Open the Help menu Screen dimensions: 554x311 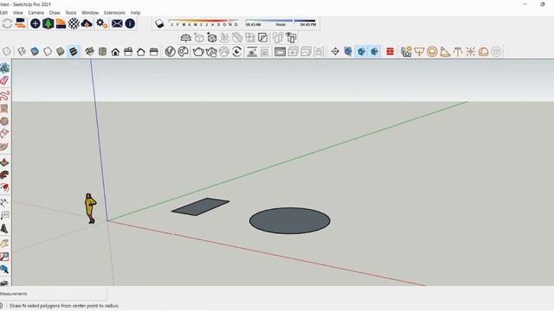[x=135, y=13]
